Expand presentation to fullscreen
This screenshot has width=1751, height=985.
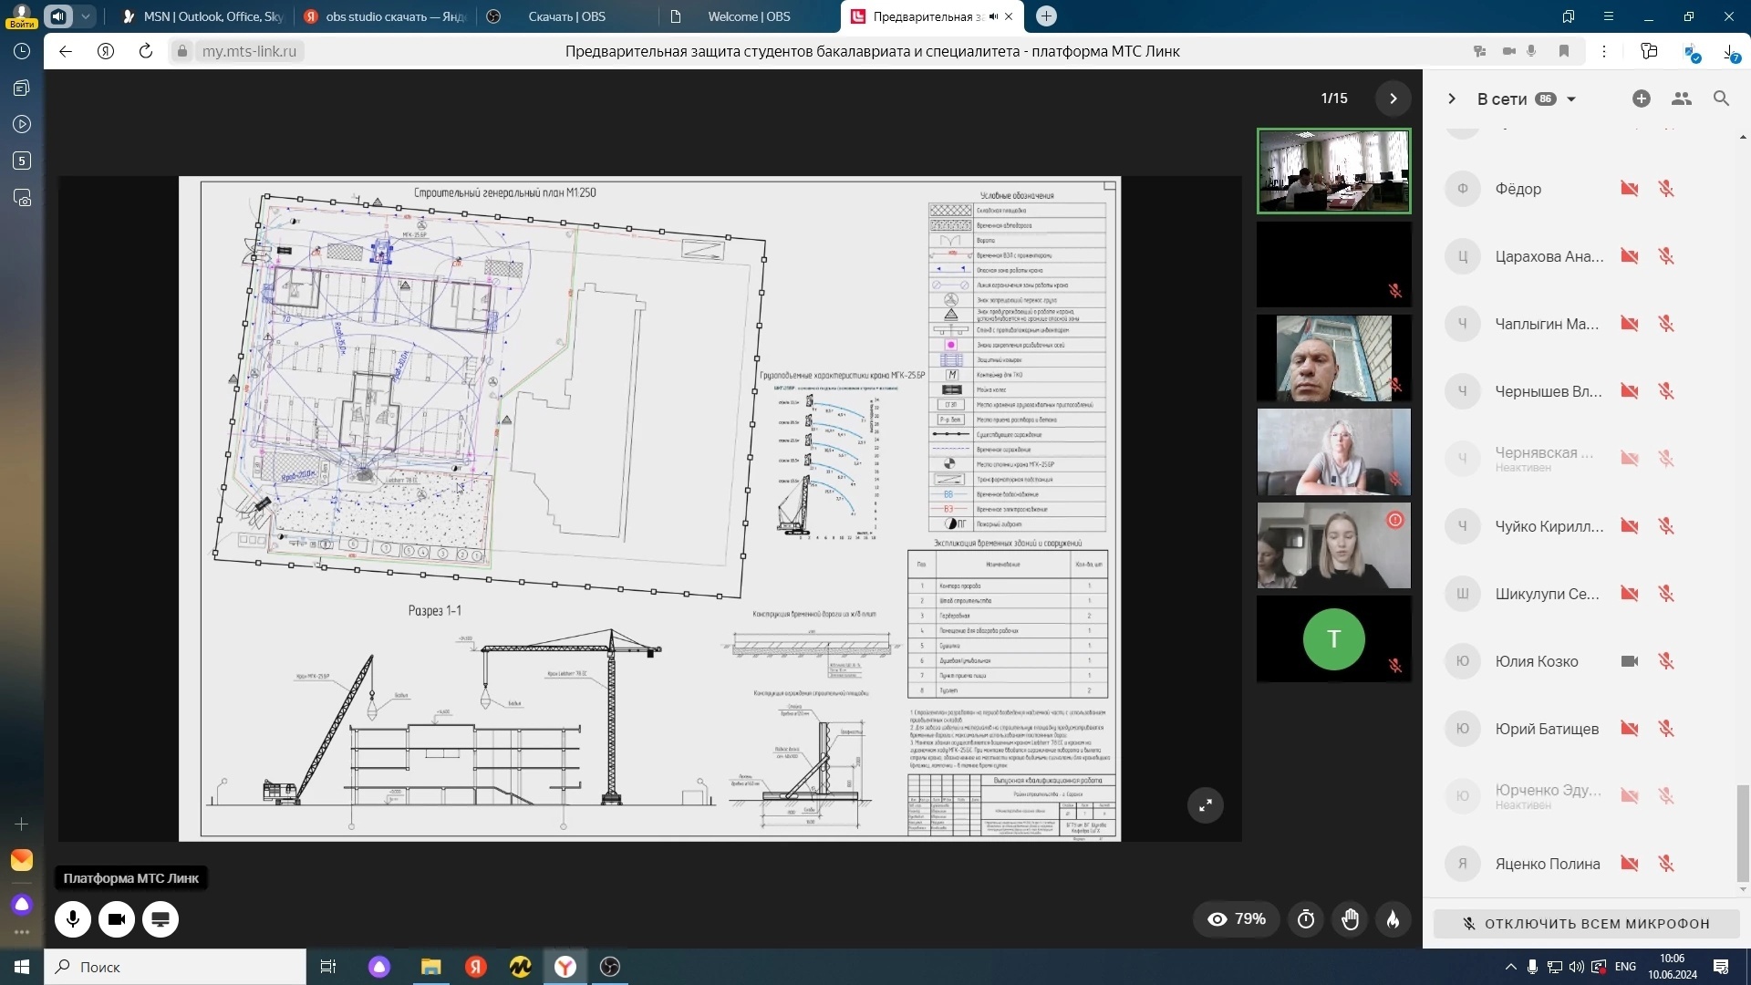tap(1205, 805)
